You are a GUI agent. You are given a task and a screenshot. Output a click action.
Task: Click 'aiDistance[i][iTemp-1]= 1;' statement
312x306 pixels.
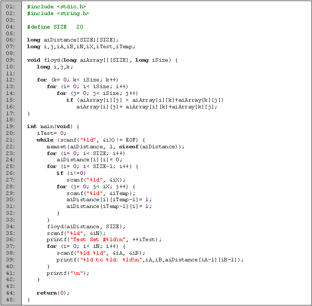(x=109, y=200)
